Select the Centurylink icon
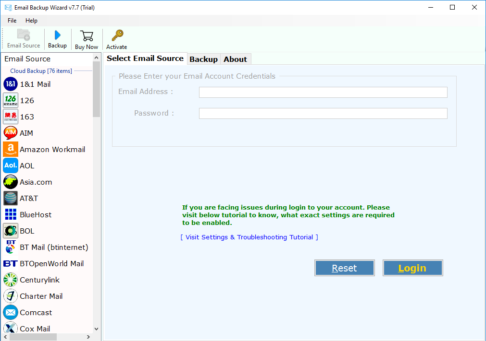The image size is (486, 341). click(11, 280)
